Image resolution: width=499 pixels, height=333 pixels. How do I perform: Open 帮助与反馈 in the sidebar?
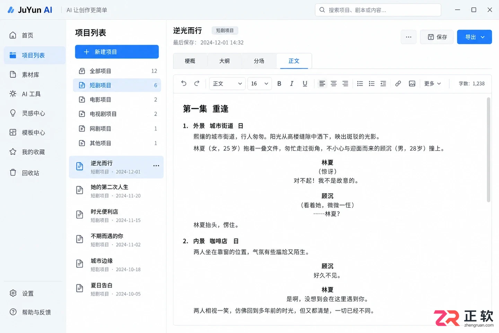tap(35, 312)
